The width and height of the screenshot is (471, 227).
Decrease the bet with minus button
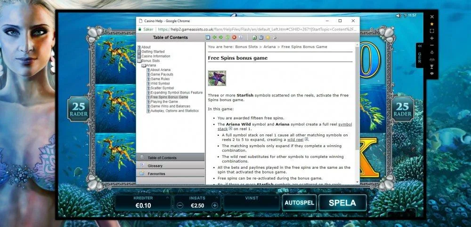[179, 205]
